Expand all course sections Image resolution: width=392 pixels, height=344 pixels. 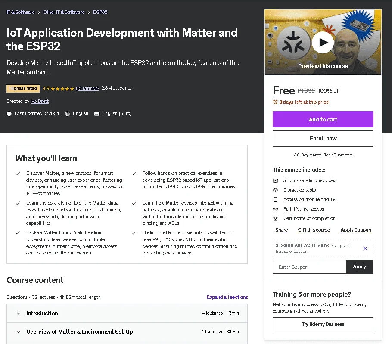click(x=227, y=297)
